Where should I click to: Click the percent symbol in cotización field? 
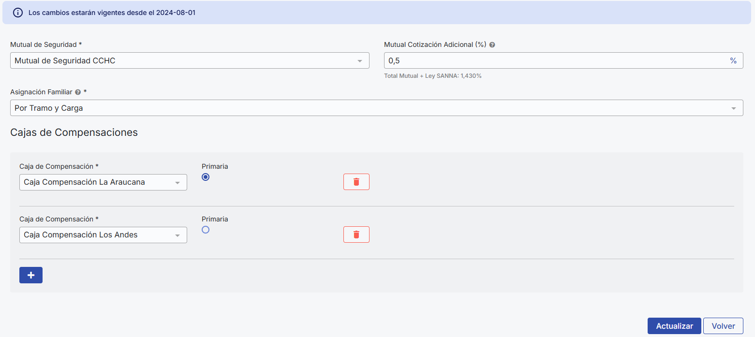point(733,60)
